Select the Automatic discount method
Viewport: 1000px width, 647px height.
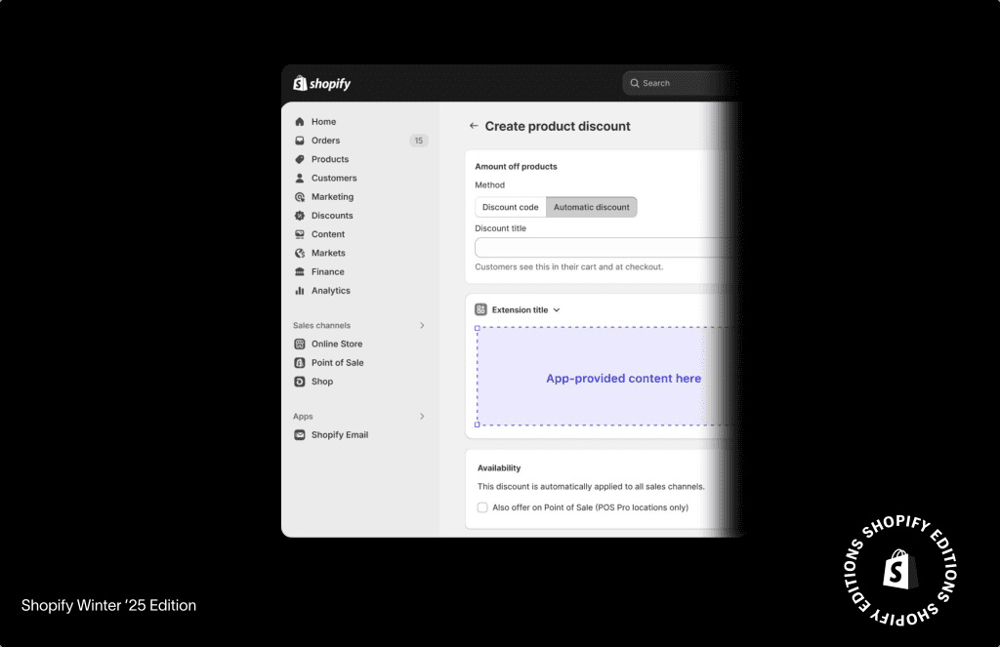pyautogui.click(x=591, y=207)
